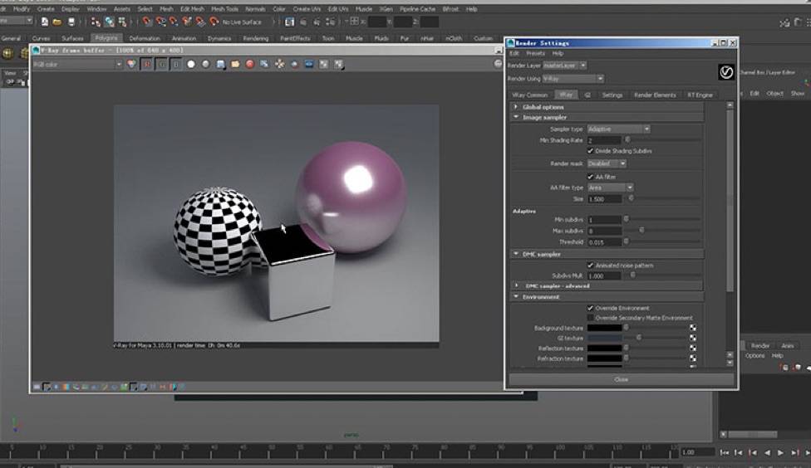Open the Sampler type dropdown
This screenshot has width=811, height=468.
click(x=618, y=129)
